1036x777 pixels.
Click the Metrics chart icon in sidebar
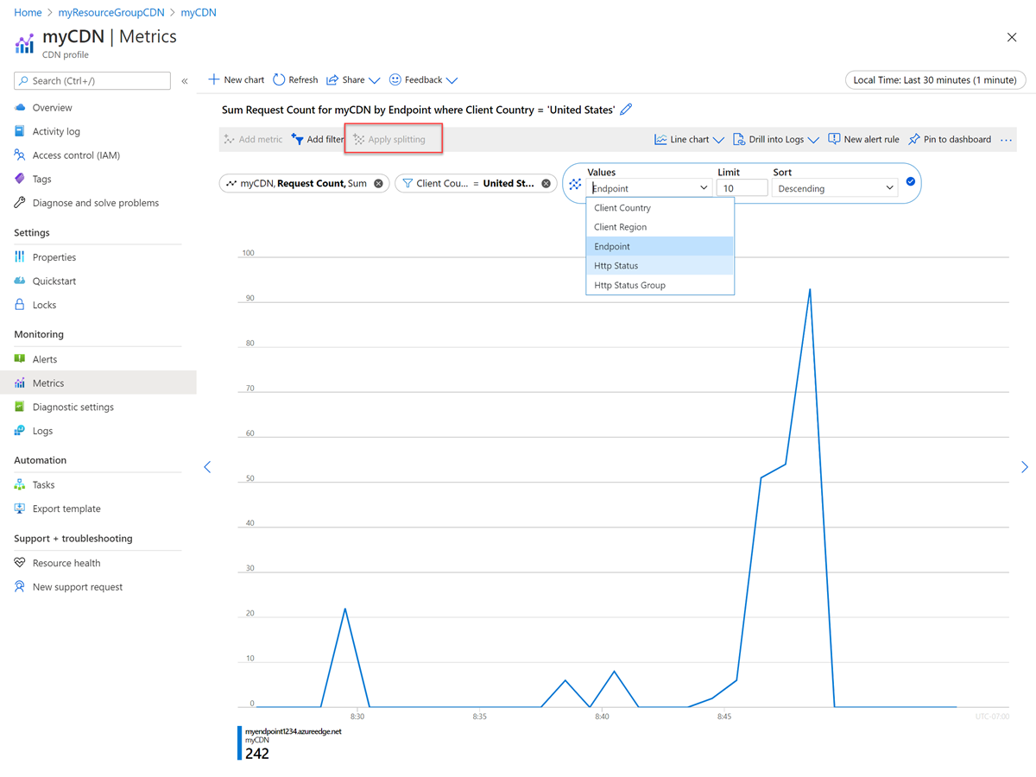[20, 382]
